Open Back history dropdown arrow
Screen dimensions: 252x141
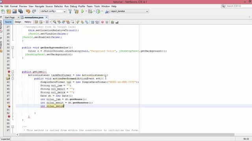point(44,22)
